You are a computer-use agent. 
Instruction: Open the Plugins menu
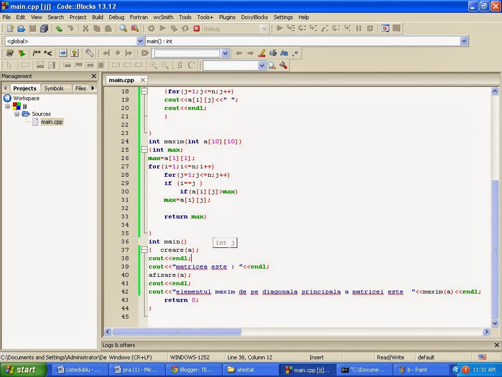click(x=227, y=17)
